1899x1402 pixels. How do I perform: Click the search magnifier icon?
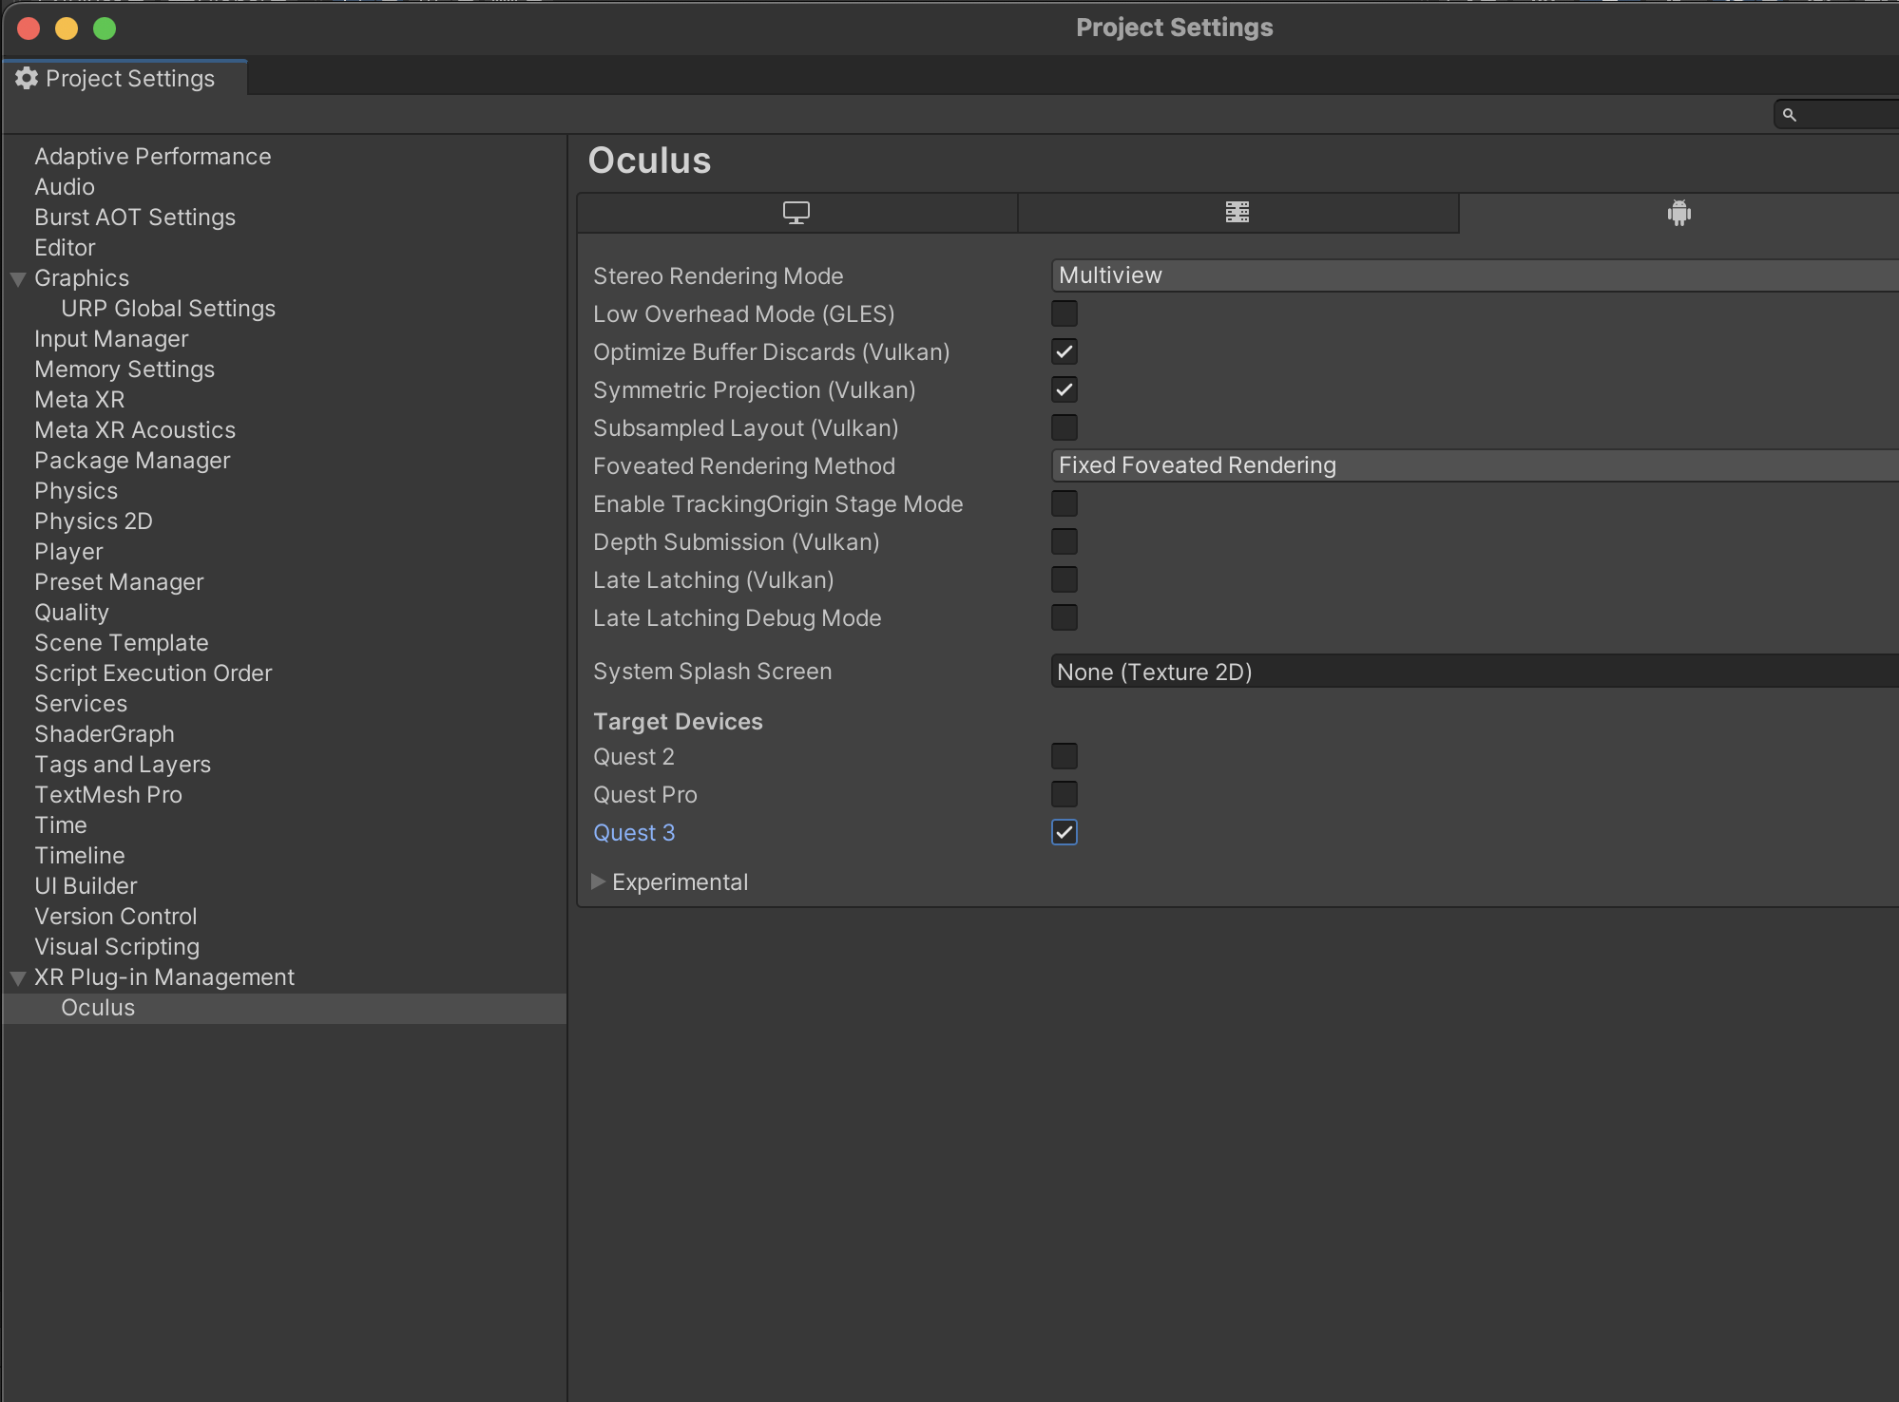(1789, 115)
